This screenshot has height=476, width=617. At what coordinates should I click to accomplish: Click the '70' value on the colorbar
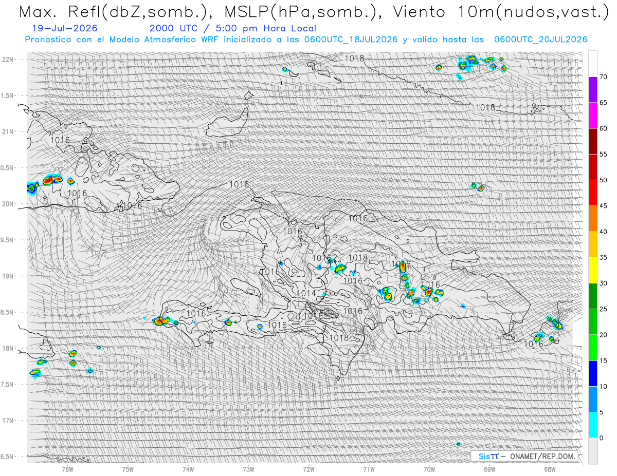coord(603,77)
